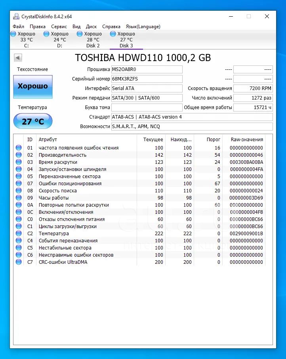The image size is (286, 359).
Task: Click status orb for attribute 01 read errors
Action: 19,148
